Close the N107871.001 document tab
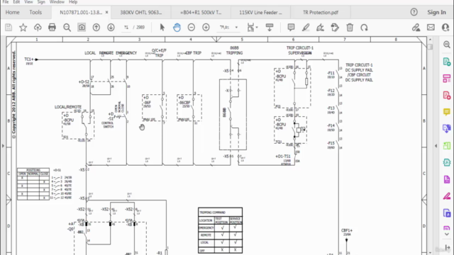454x255 pixels. click(106, 12)
